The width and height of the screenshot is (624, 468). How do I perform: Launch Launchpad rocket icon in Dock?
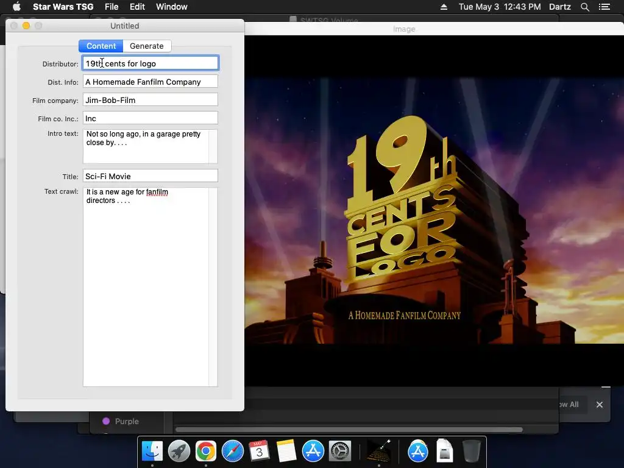[179, 451]
